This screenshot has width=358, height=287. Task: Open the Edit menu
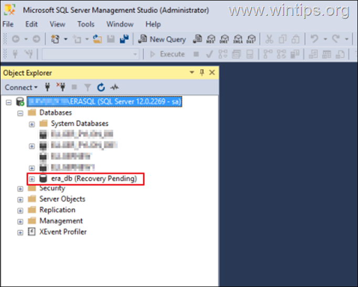[31, 24]
